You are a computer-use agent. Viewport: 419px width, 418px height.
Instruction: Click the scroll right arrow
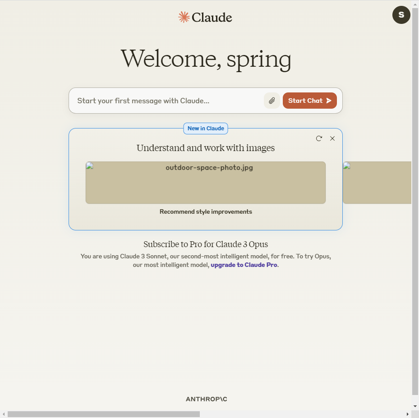pos(408,414)
